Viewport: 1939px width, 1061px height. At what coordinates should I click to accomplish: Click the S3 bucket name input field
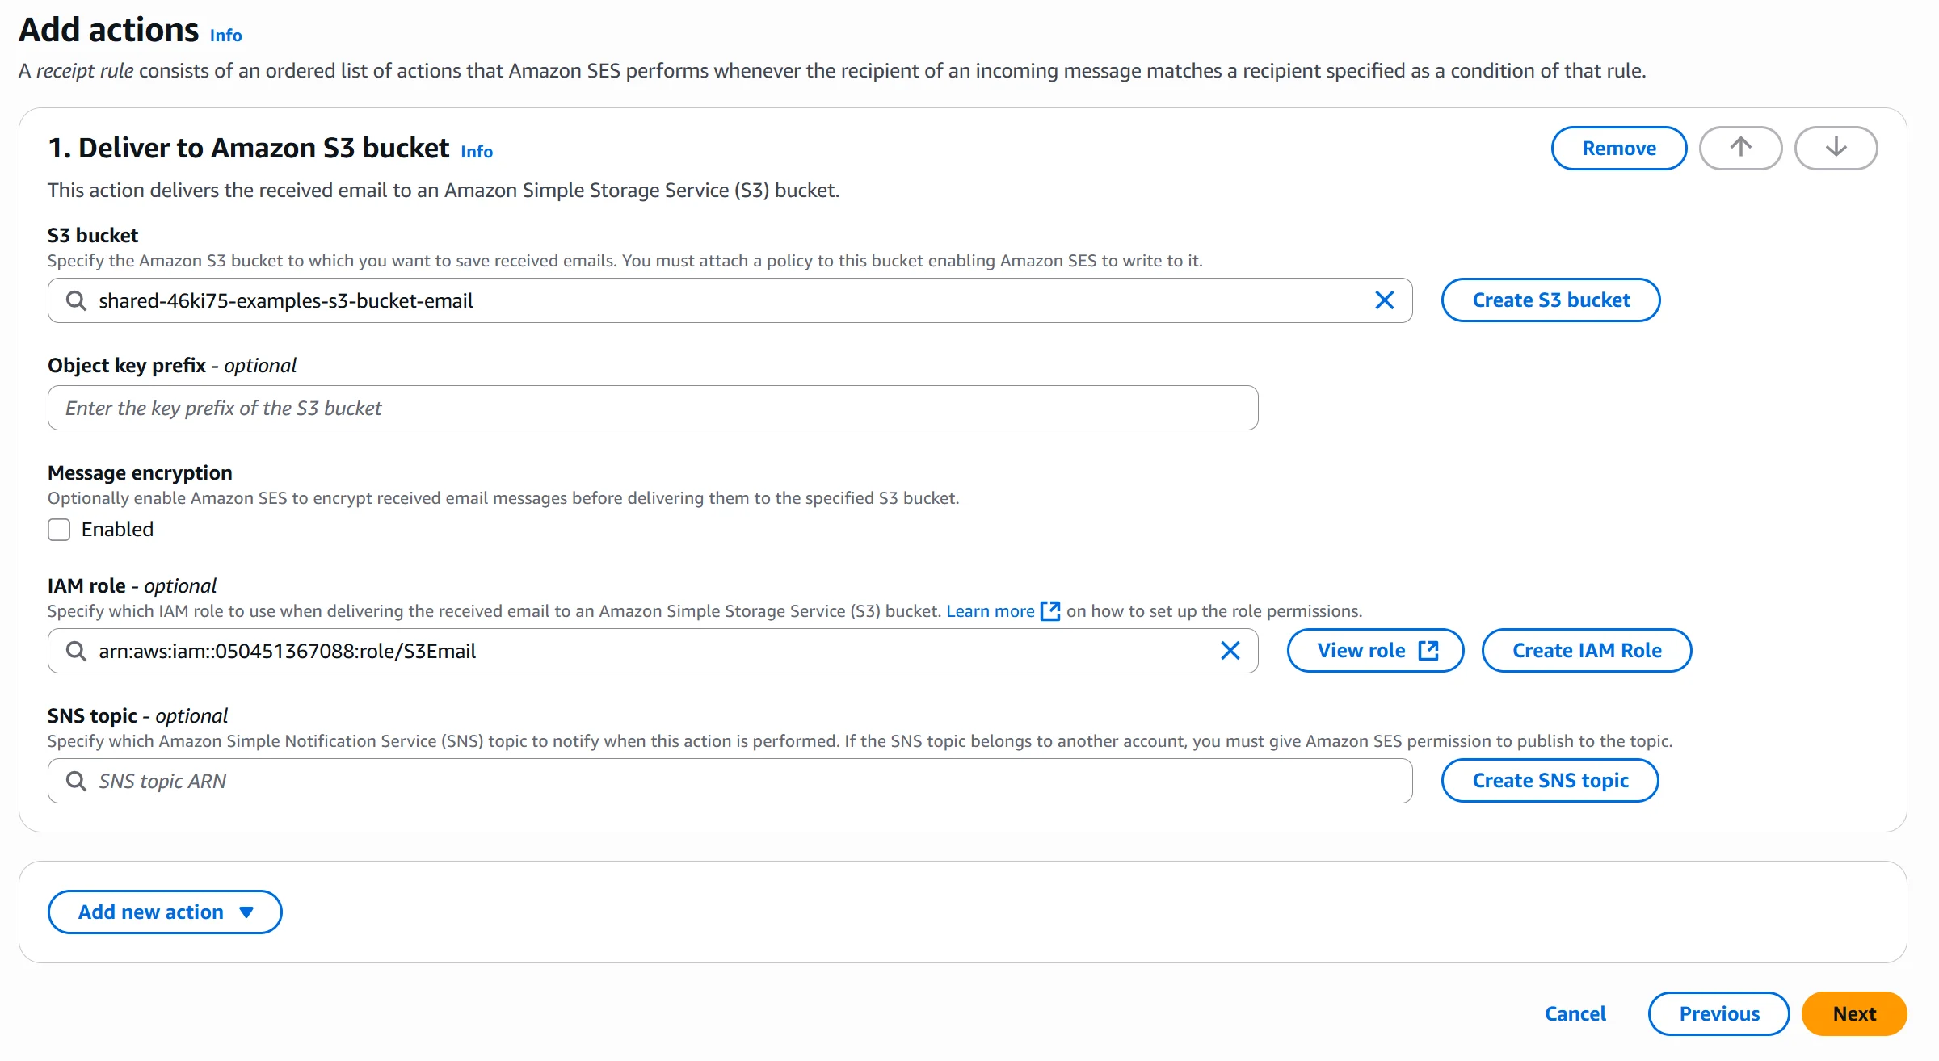pos(730,300)
